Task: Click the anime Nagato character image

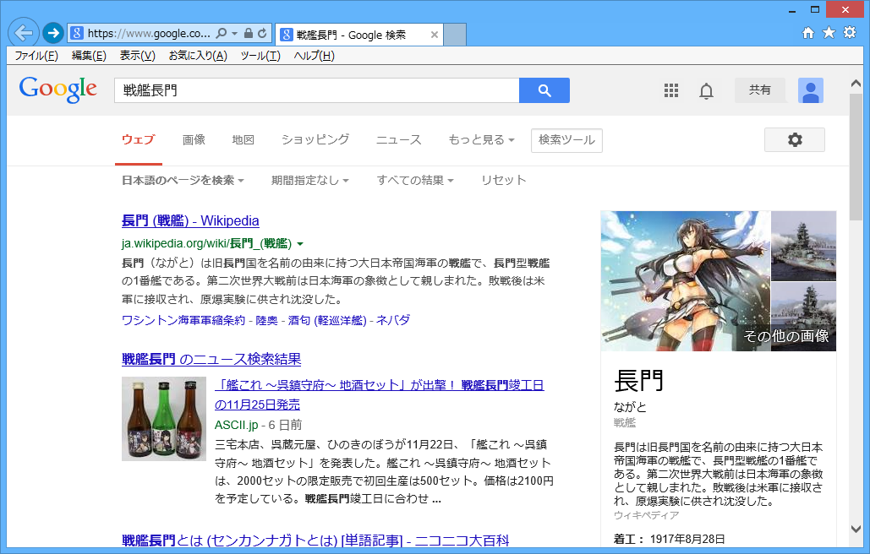Action: [686, 281]
